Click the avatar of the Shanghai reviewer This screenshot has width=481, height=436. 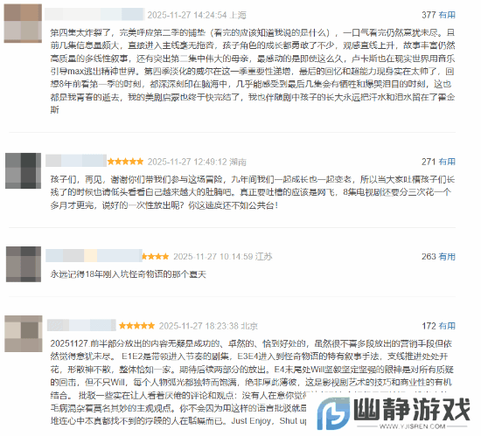[x=23, y=23]
